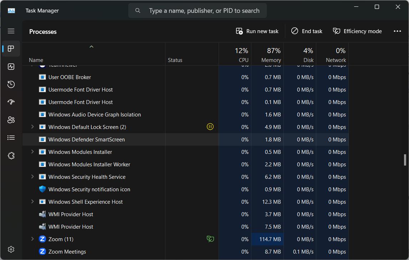Screen dimensions: 409x260
Task: Click the search field to find a process
Action: (x=197, y=10)
